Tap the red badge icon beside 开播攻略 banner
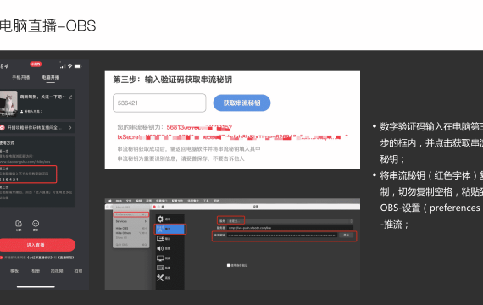 coord(2,127)
